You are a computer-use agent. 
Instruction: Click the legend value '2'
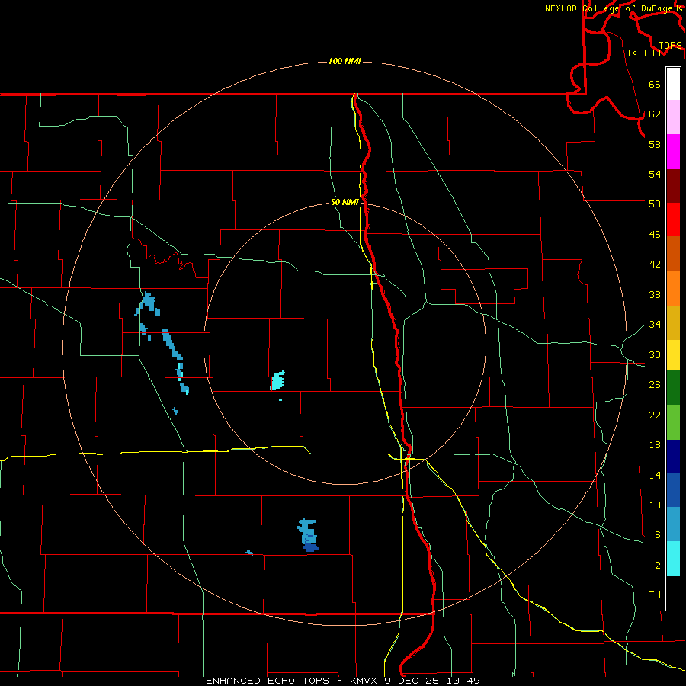coord(658,565)
